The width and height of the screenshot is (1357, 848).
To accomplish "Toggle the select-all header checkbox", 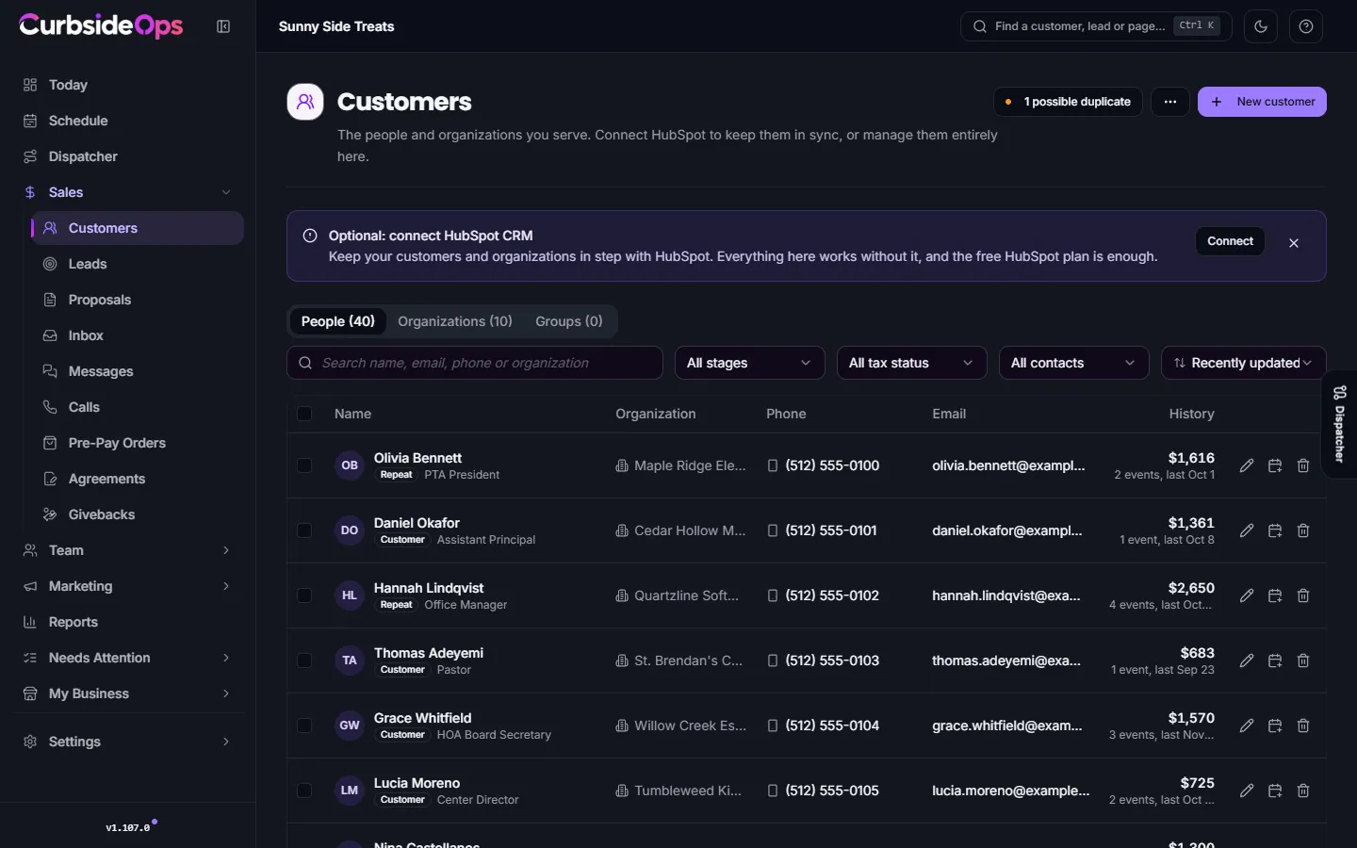I will [x=304, y=414].
